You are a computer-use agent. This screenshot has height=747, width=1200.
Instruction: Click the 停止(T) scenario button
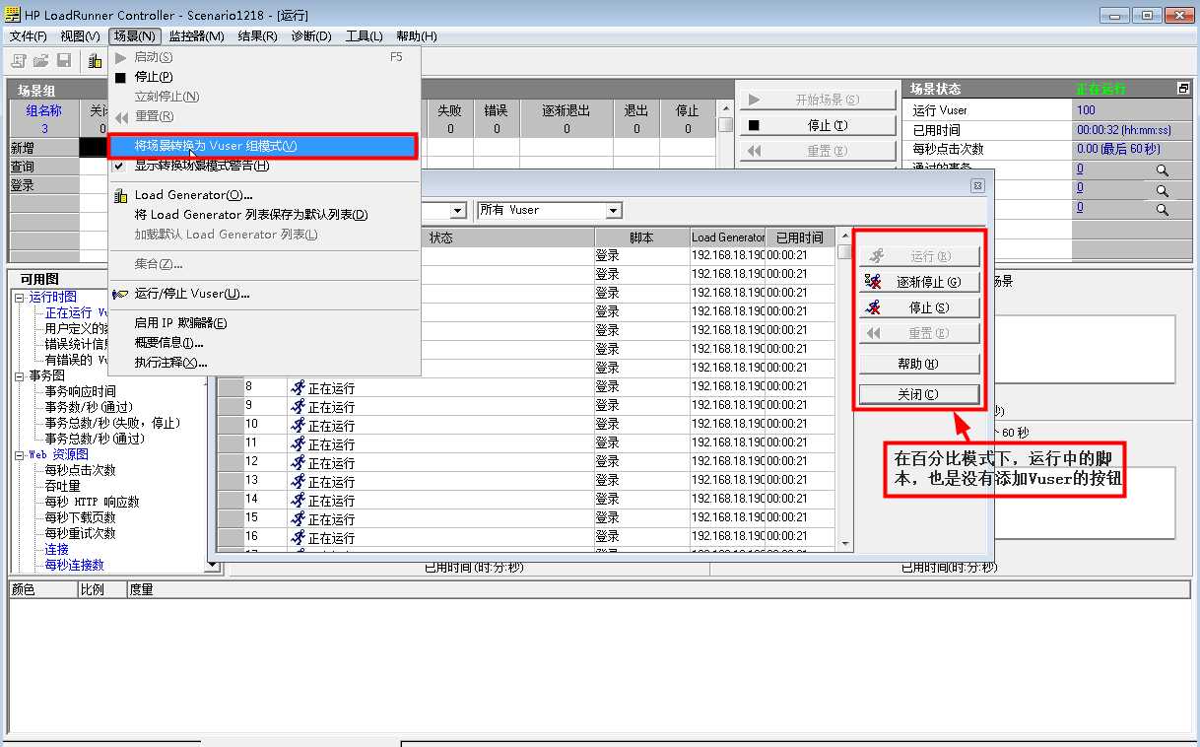pos(818,125)
